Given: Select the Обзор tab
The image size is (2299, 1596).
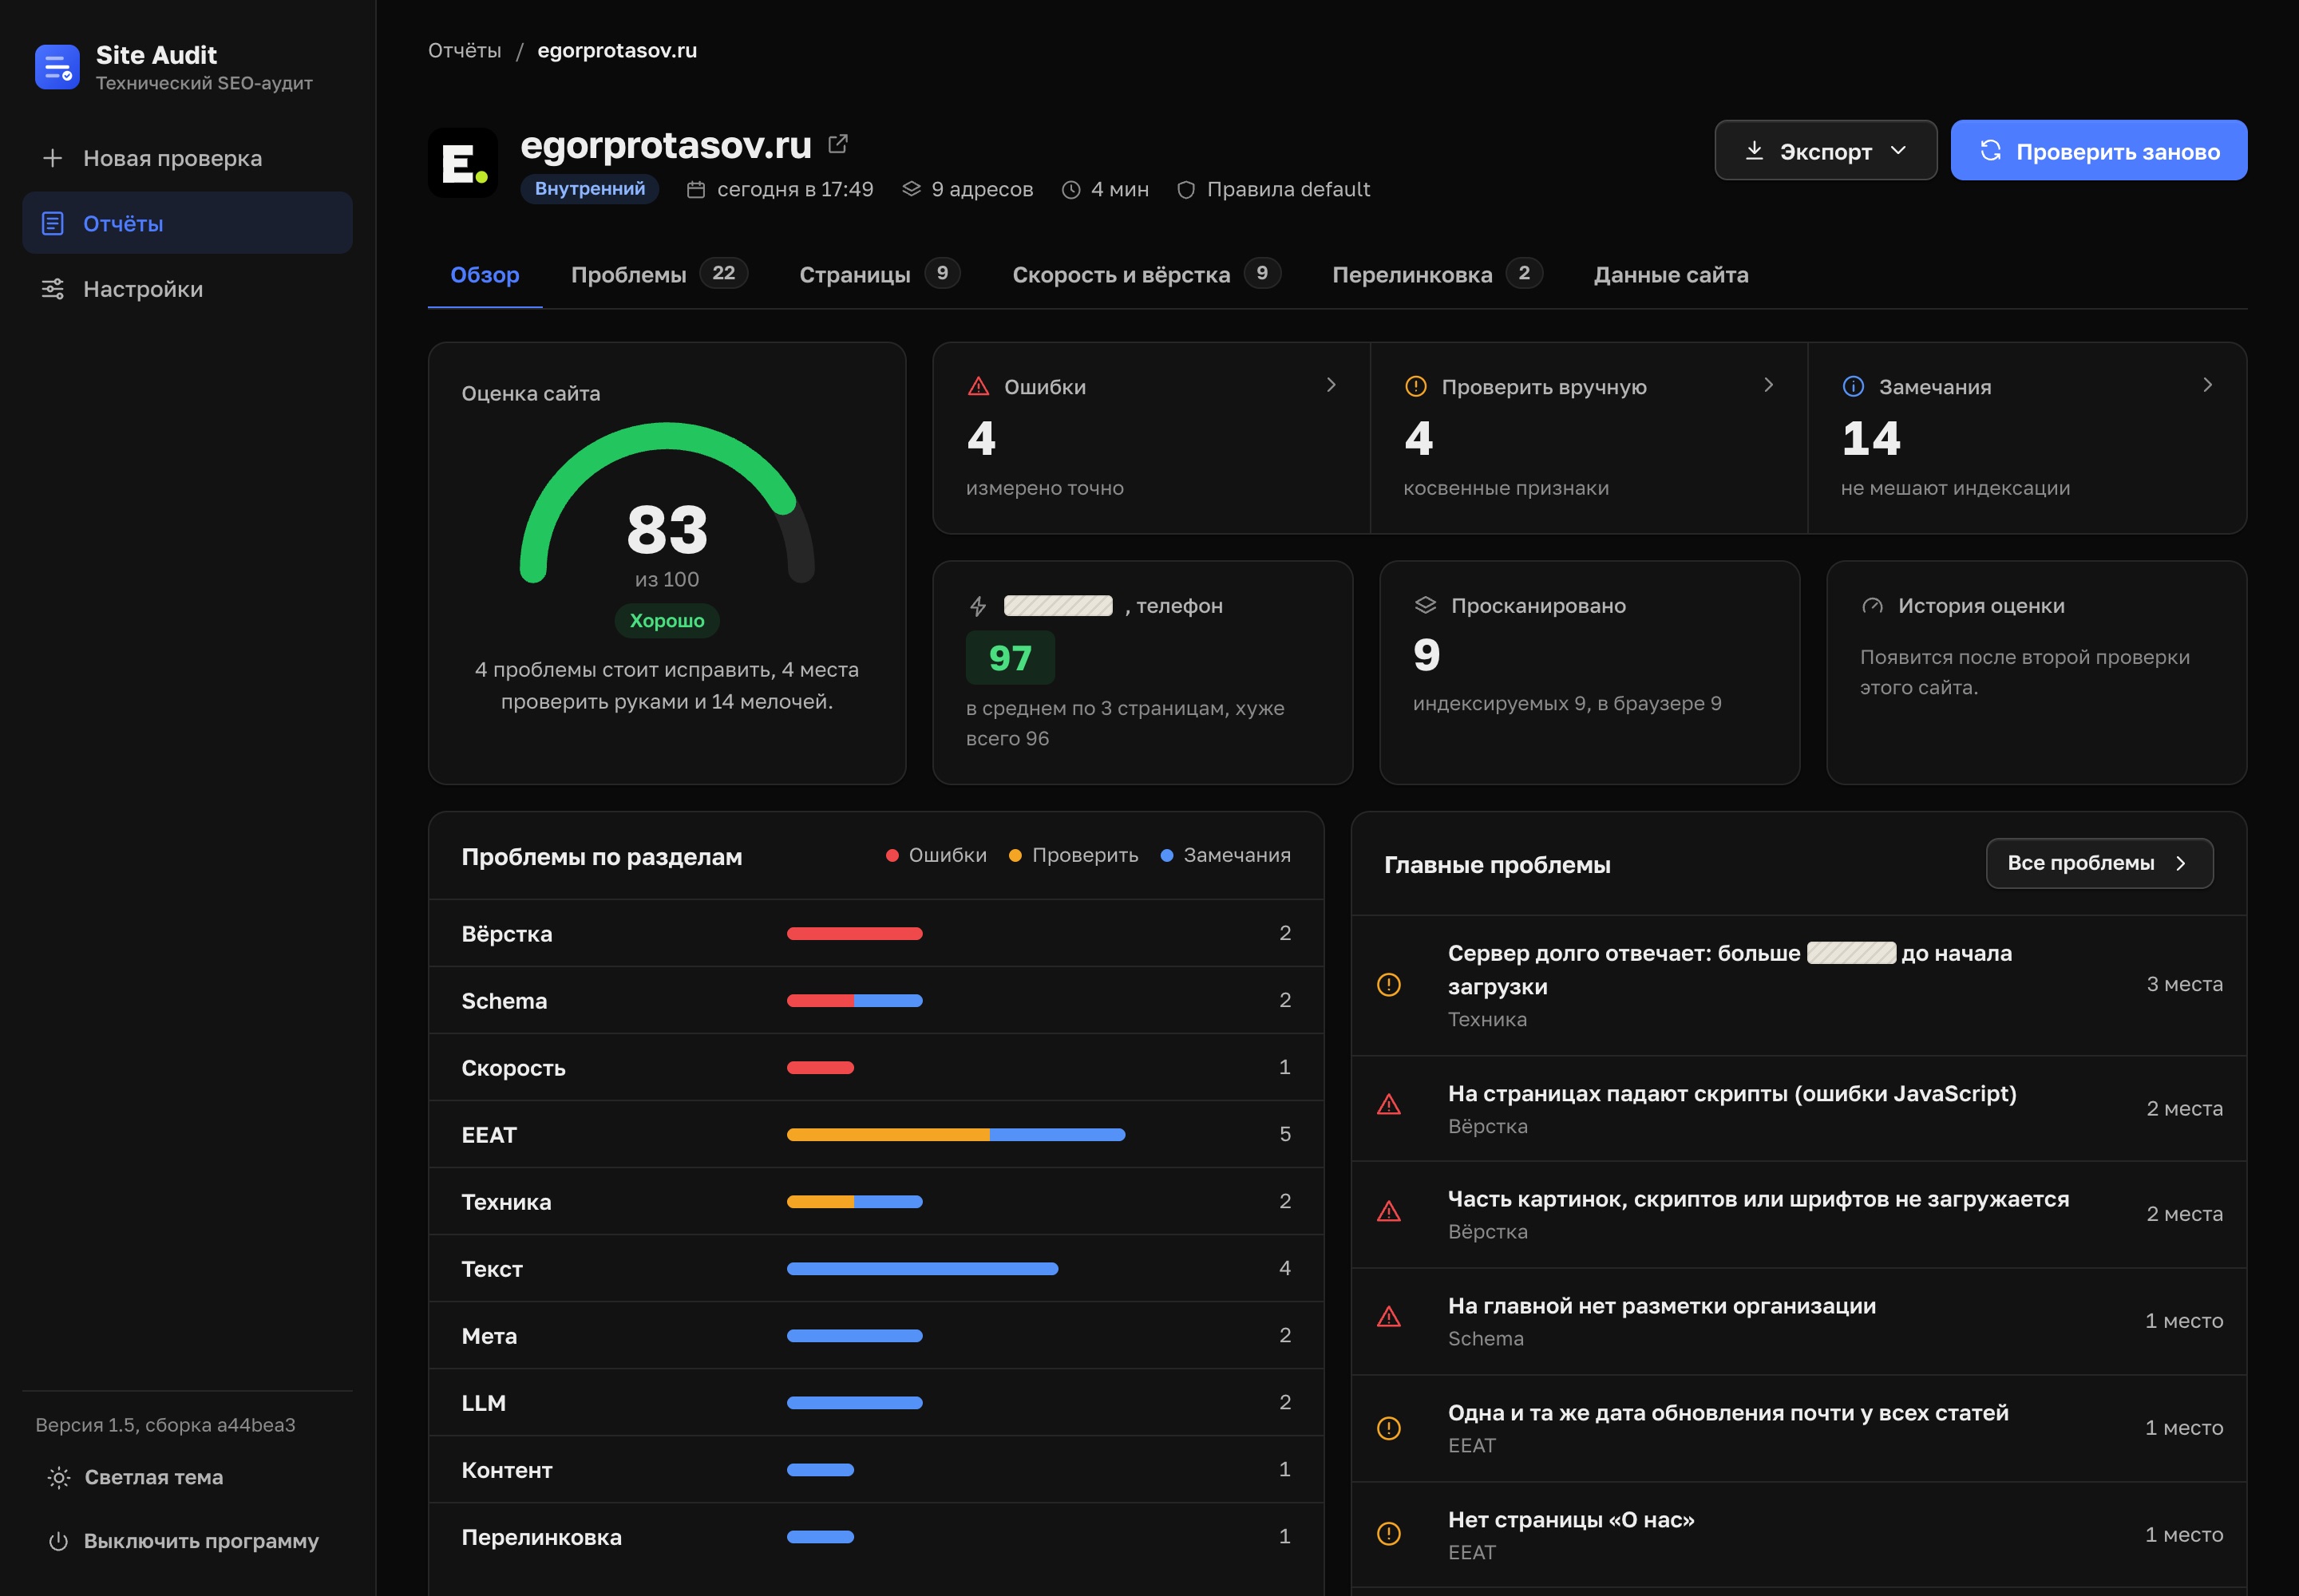Looking at the screenshot, I should pyautogui.click(x=485, y=275).
